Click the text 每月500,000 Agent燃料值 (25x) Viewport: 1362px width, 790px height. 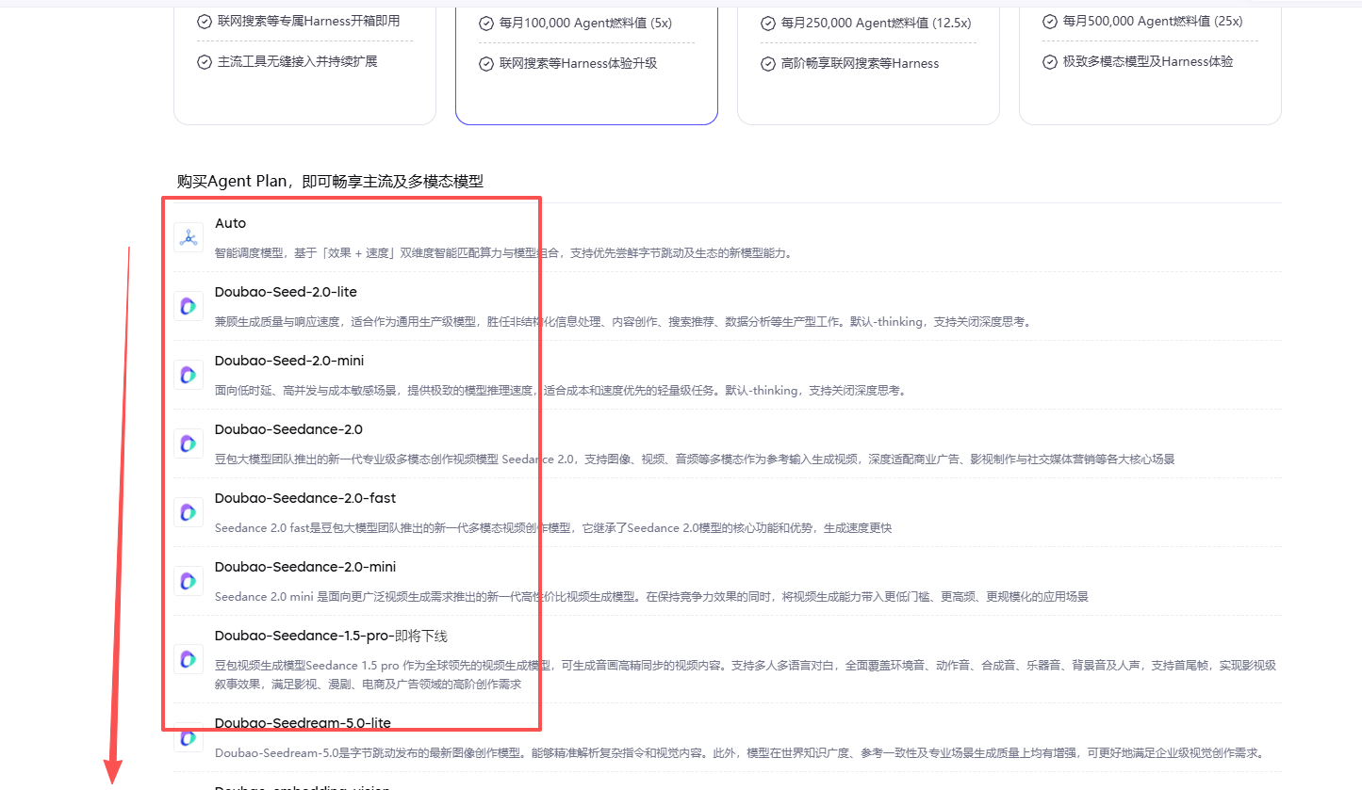tap(1153, 21)
